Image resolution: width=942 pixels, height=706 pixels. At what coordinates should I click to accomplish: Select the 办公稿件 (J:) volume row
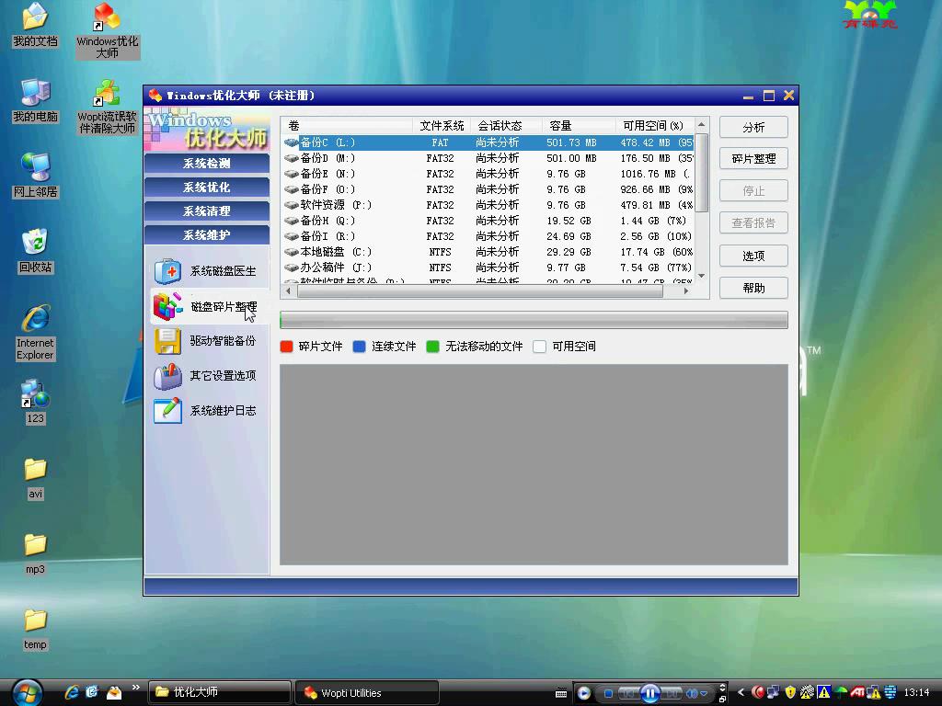click(x=488, y=268)
